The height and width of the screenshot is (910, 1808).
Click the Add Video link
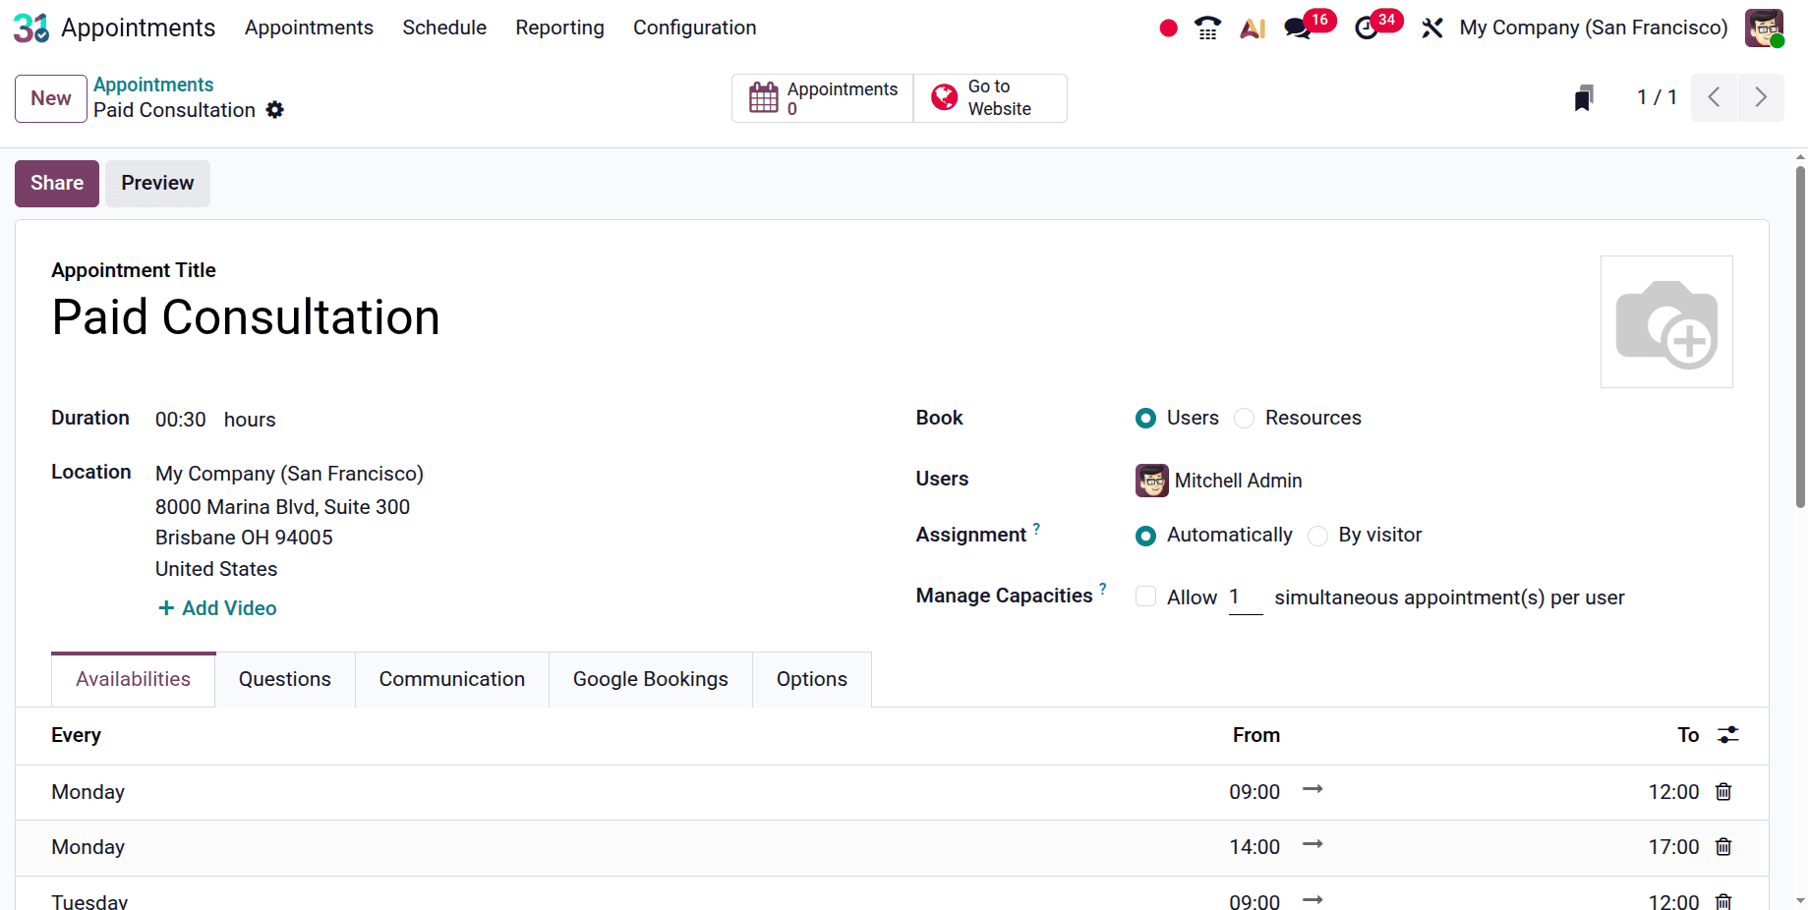[x=217, y=608]
